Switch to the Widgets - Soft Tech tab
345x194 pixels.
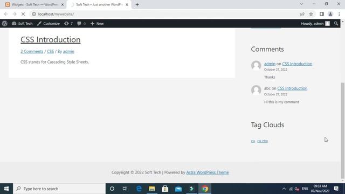pyautogui.click(x=34, y=4)
